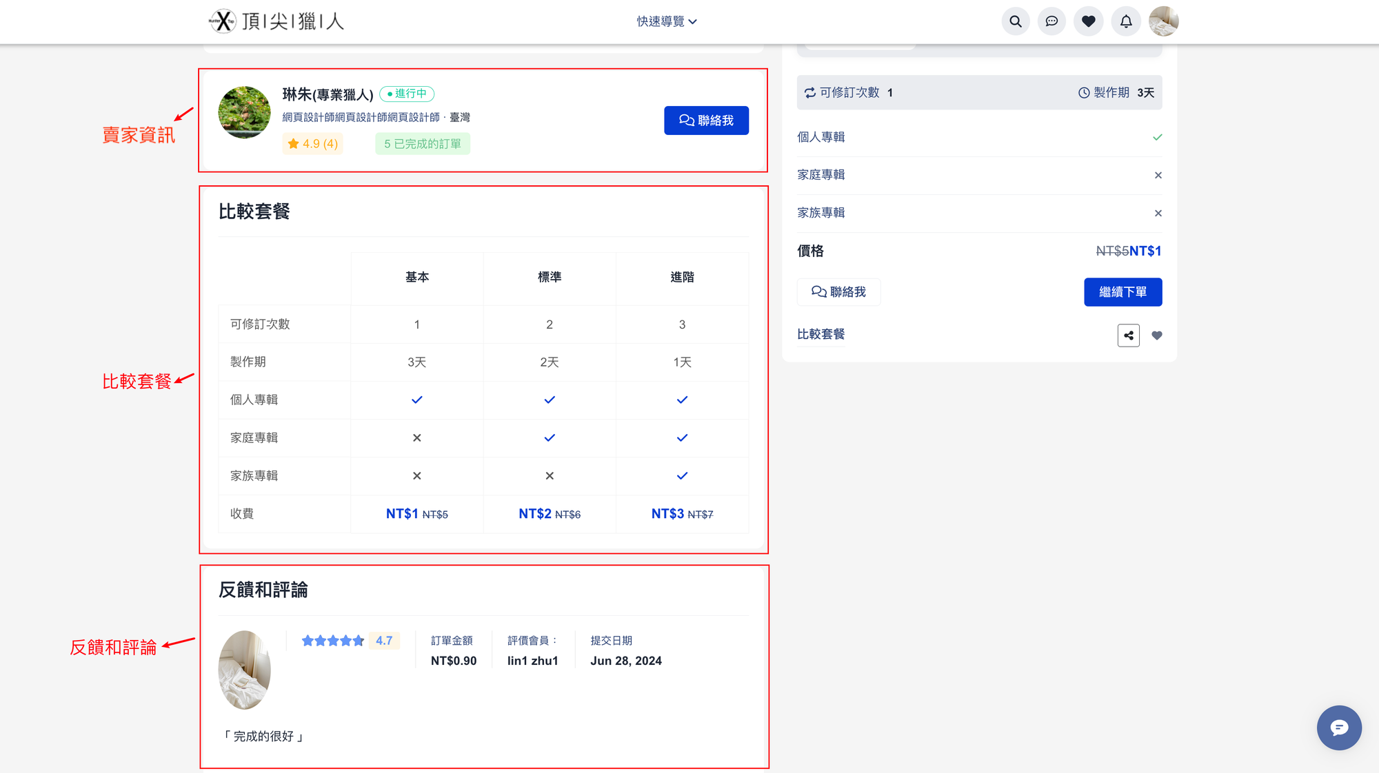
Task: Click the blue 聯絡我 button in seller info
Action: [x=706, y=121]
